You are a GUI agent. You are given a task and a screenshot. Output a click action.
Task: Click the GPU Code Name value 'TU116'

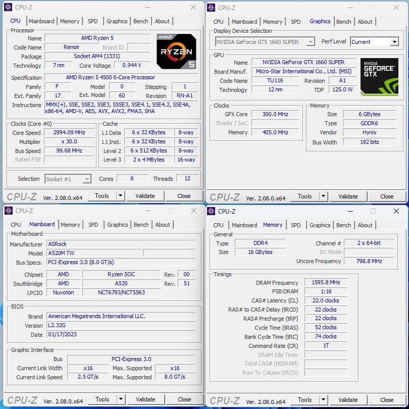275,80
